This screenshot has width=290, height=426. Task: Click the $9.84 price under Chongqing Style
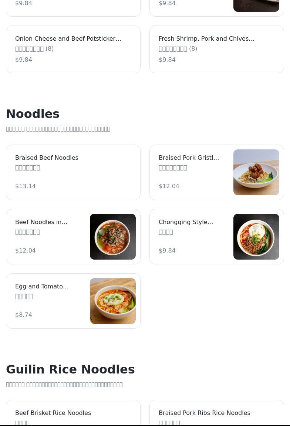pyautogui.click(x=167, y=251)
